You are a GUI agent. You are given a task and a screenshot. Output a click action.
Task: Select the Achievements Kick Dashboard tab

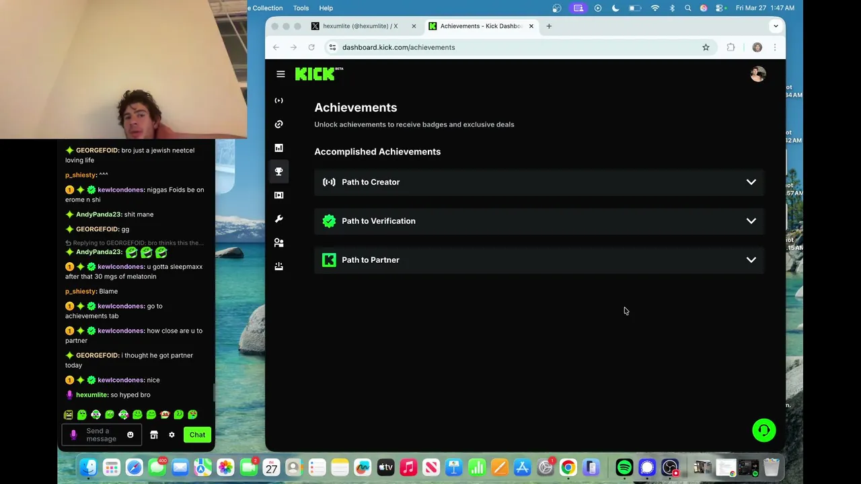click(x=480, y=26)
